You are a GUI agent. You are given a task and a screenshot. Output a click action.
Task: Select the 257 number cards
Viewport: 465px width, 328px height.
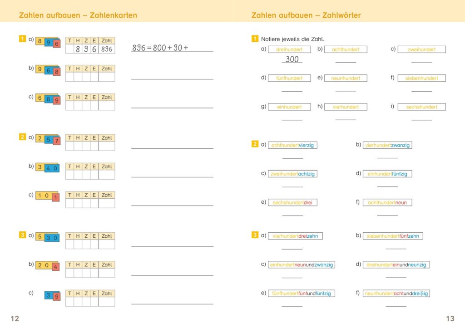coord(48,139)
